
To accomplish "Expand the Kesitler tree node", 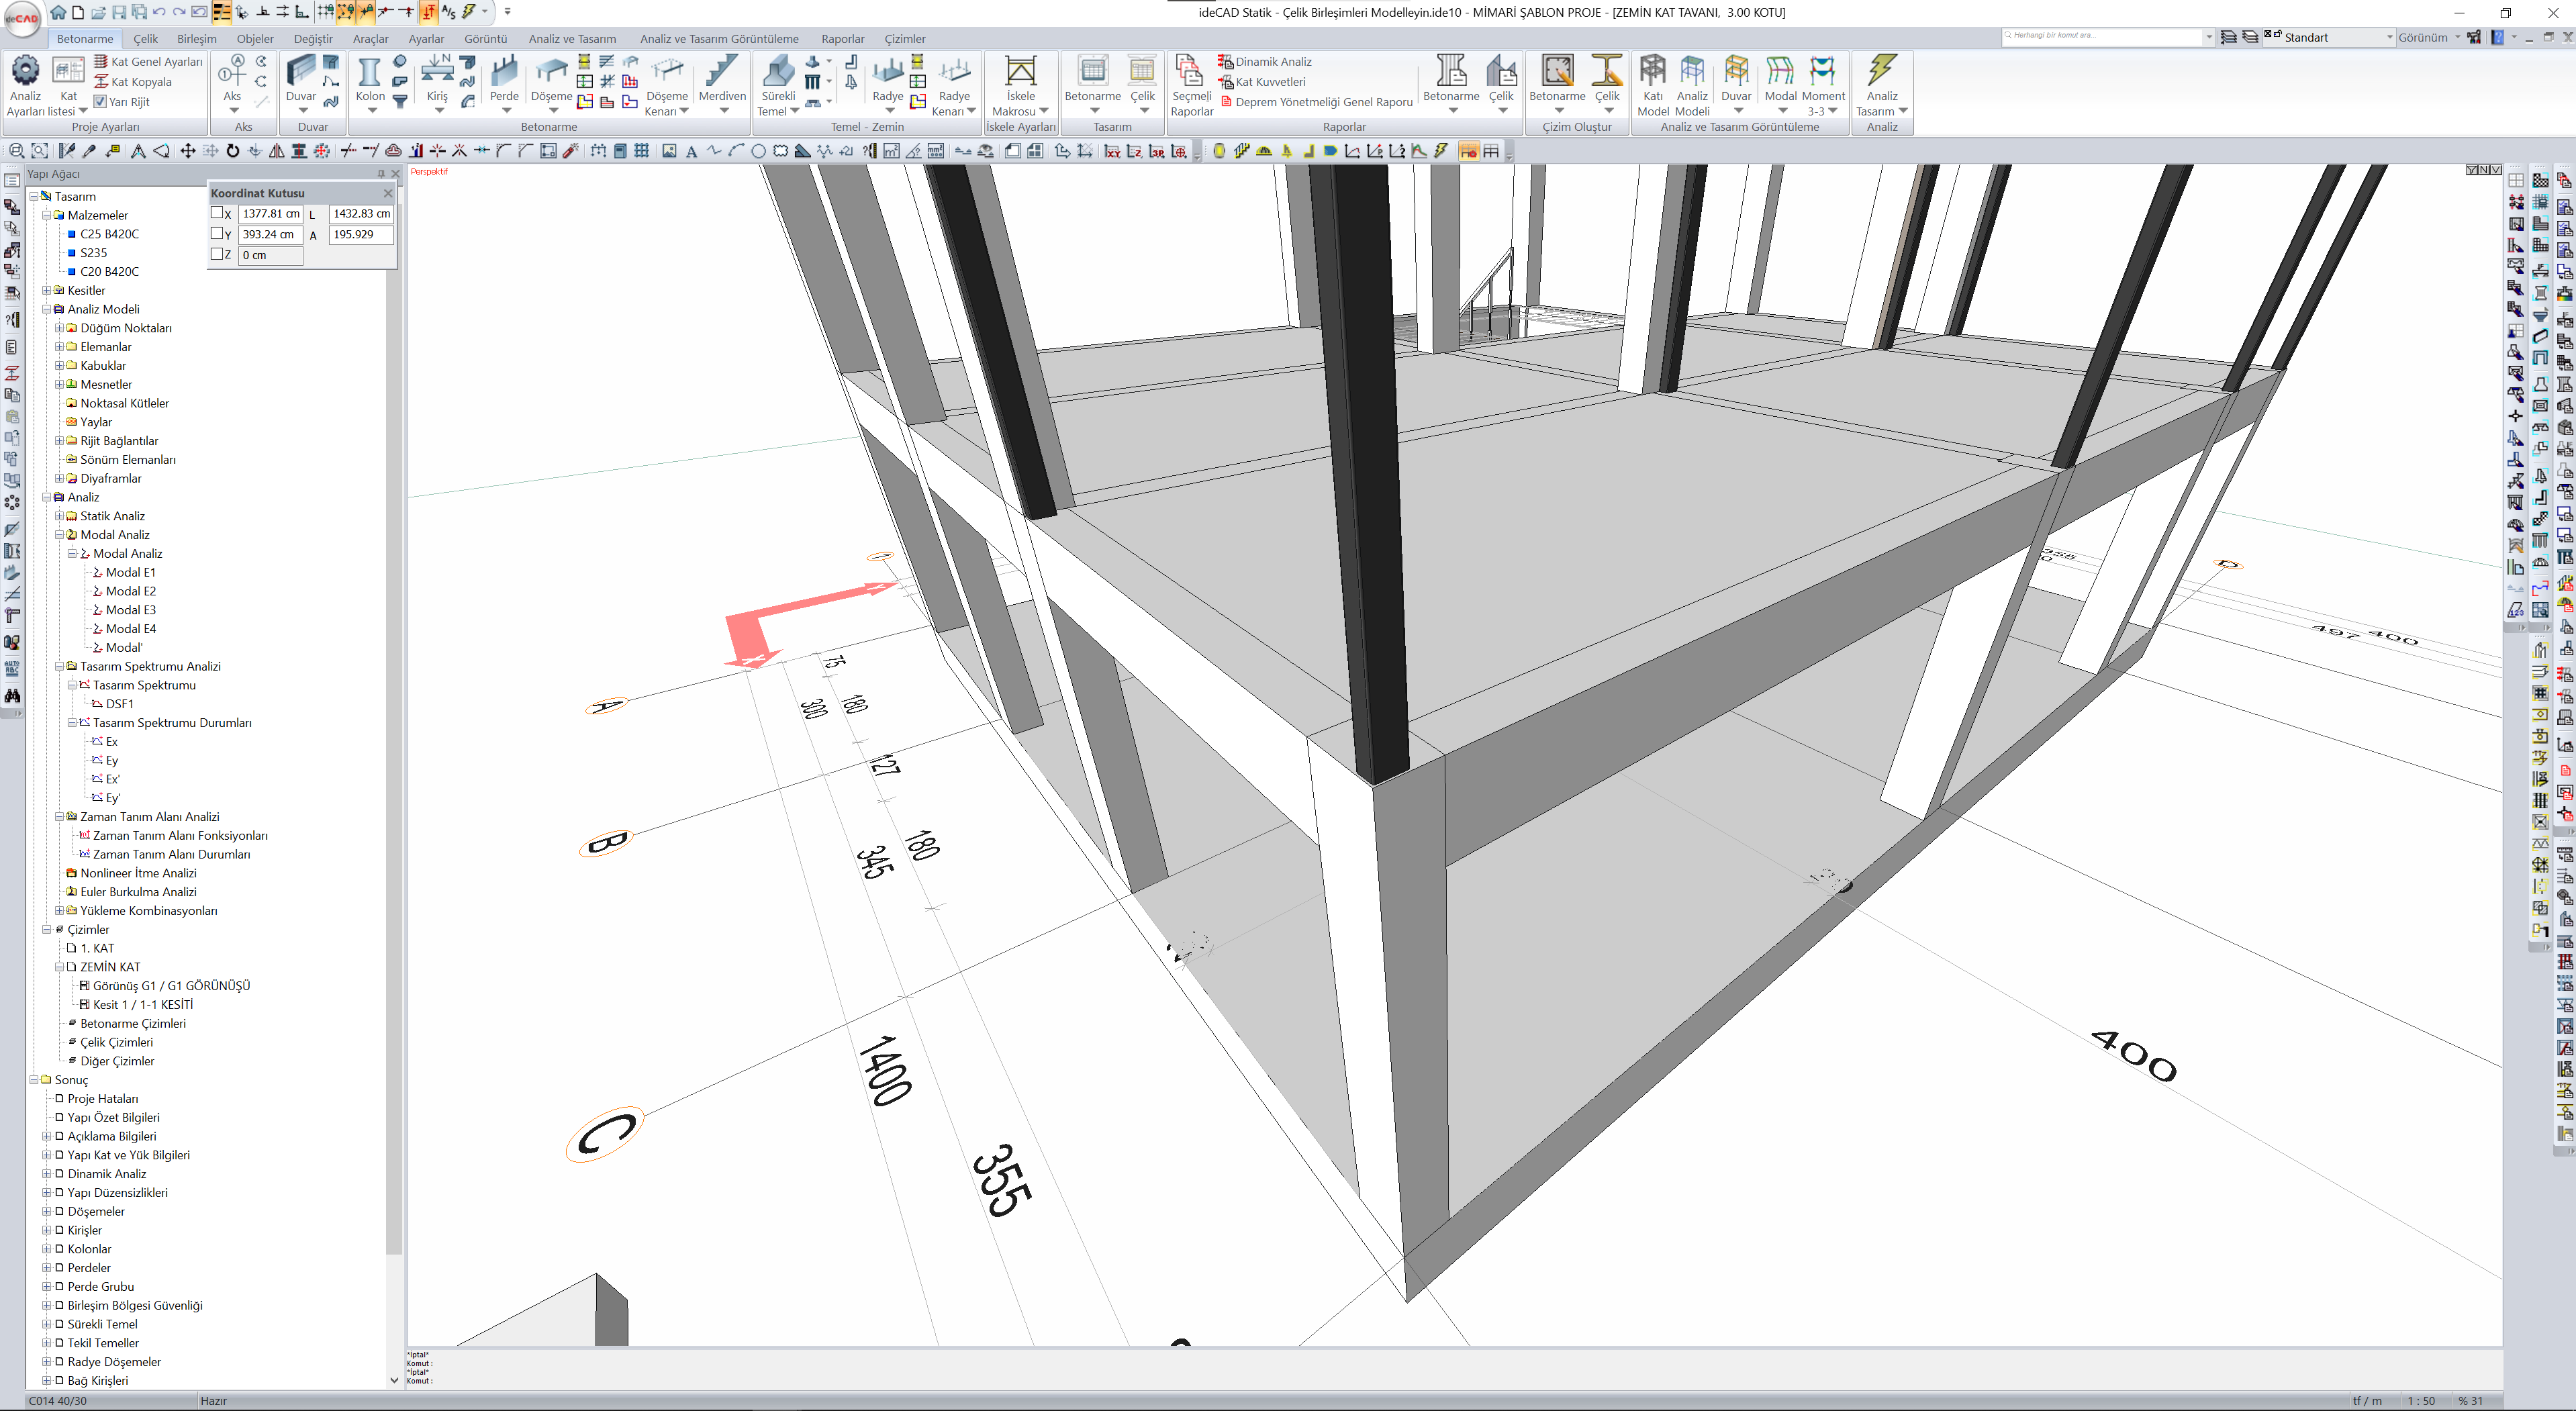I will click(x=46, y=290).
